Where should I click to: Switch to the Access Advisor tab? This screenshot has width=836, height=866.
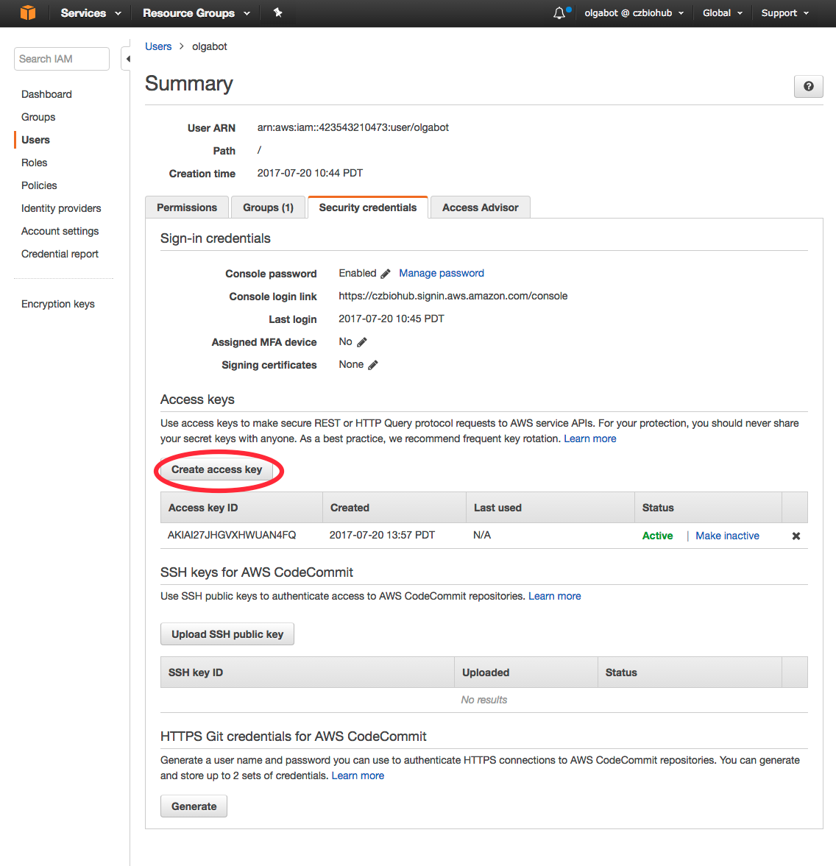480,207
